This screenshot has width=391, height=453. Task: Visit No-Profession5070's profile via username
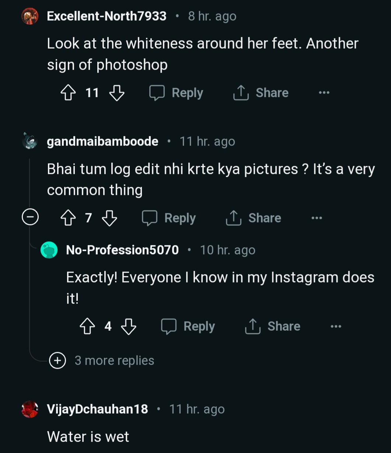click(x=122, y=250)
